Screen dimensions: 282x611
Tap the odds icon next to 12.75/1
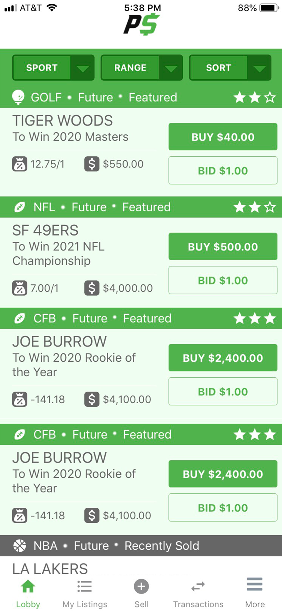[x=20, y=164]
